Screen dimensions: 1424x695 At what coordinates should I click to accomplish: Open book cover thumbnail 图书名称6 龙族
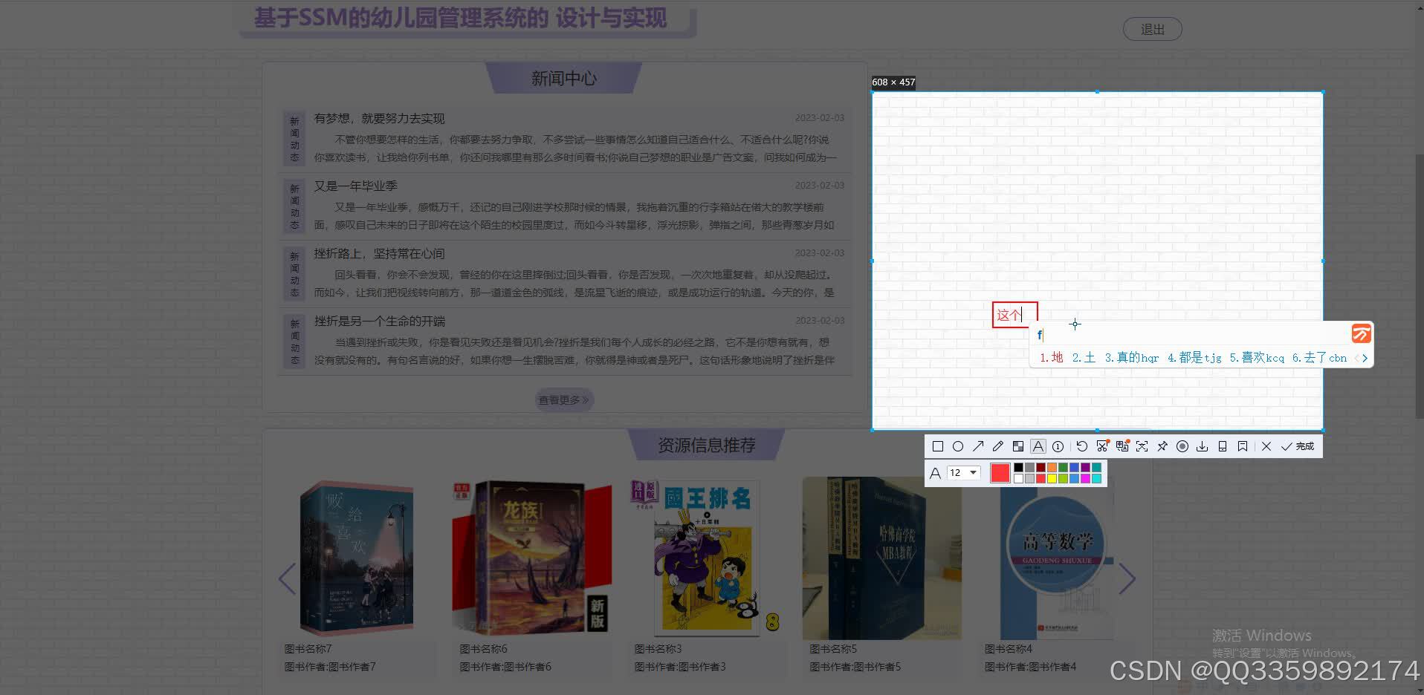click(532, 558)
